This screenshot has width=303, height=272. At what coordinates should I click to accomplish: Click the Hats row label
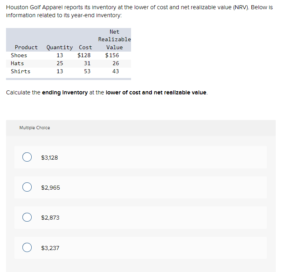[x=17, y=63]
